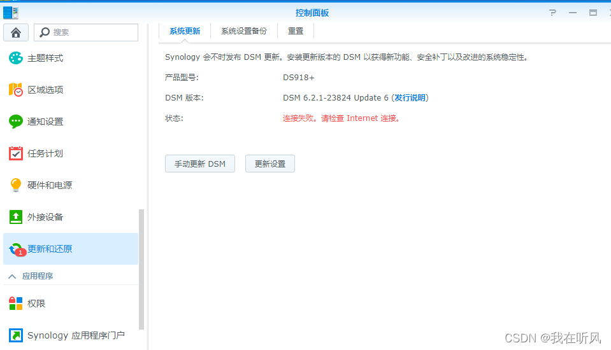Maximize the 控制面板 window

pos(593,13)
